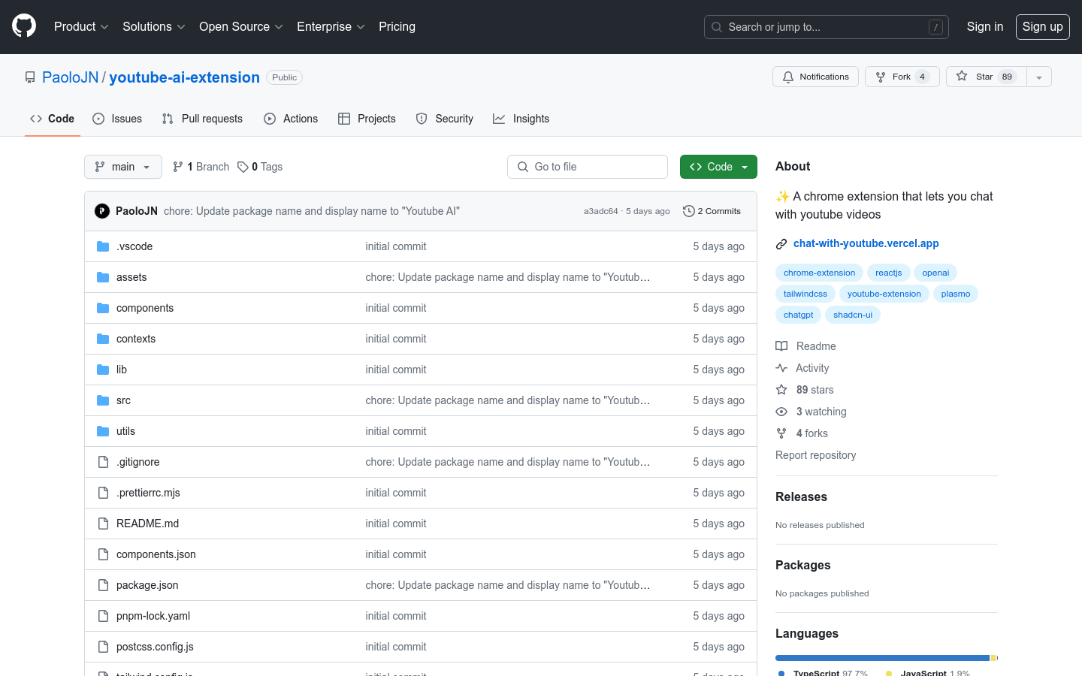Open the chat-with-youtube.vercel.app link
Screen dimensions: 1082x676
point(866,243)
